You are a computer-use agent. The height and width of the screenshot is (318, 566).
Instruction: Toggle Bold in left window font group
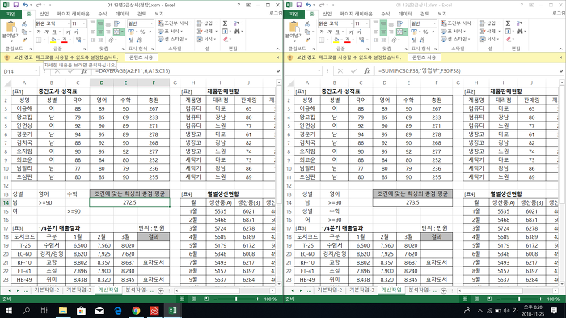(x=39, y=32)
